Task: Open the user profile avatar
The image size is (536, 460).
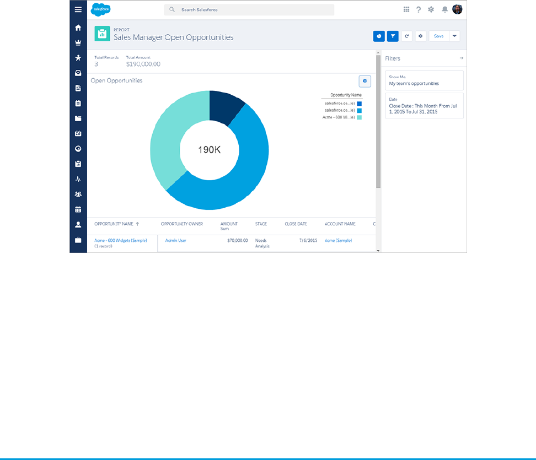Action: (457, 9)
